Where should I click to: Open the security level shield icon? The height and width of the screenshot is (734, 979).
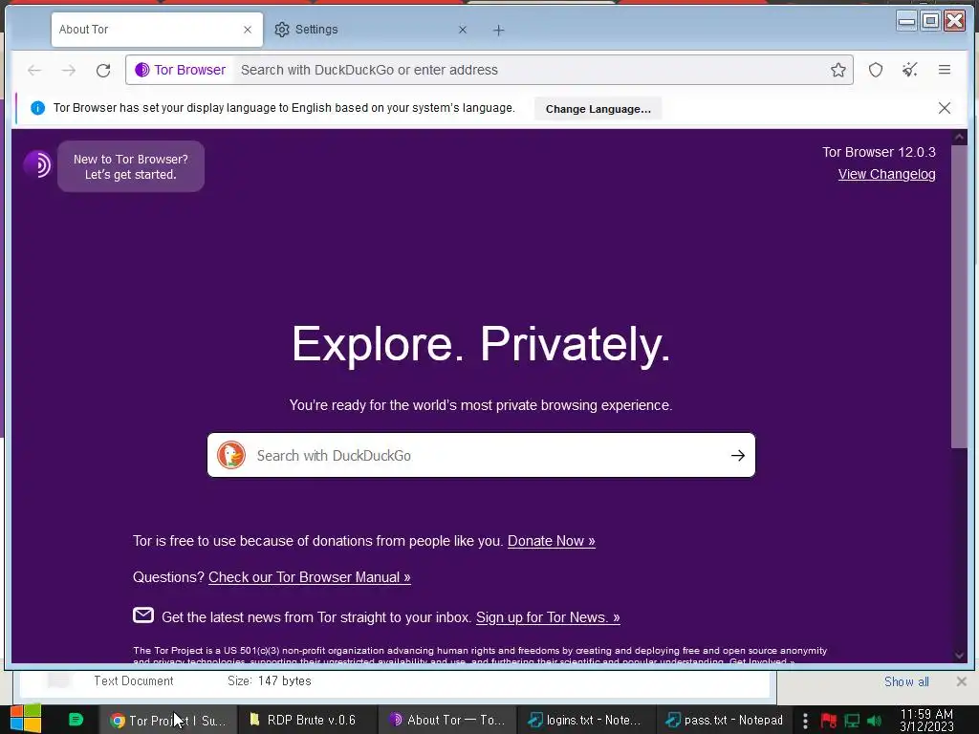point(876,70)
